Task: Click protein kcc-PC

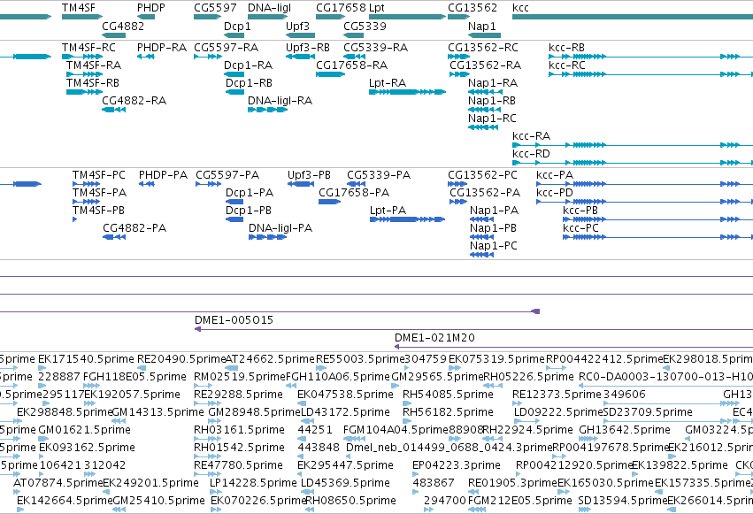Action: click(x=580, y=228)
